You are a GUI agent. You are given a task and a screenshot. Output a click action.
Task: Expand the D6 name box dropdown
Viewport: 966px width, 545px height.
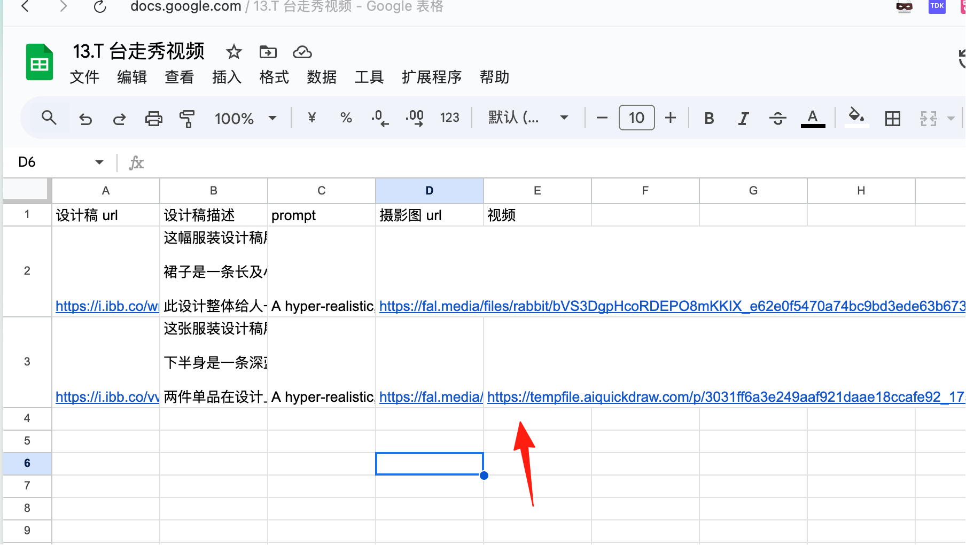point(99,162)
